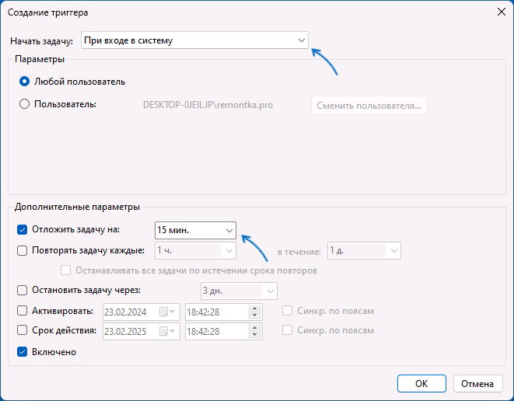The height and width of the screenshot is (401, 514).
Task: Open calendar picker for Активировать date
Action: pos(166,312)
